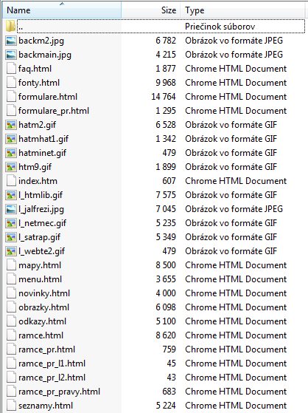This screenshot has height=413, width=308.
Task: Select the formulare_pr.html file name
Action: coord(54,111)
